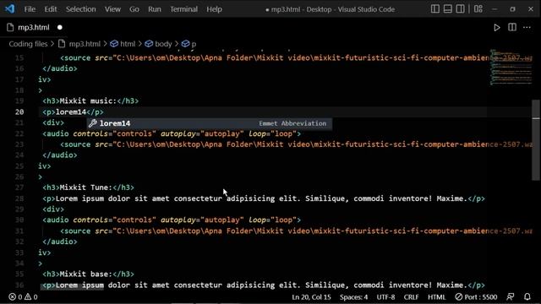
Task: Click the closing audio tag on line 32
Action: 60,242
